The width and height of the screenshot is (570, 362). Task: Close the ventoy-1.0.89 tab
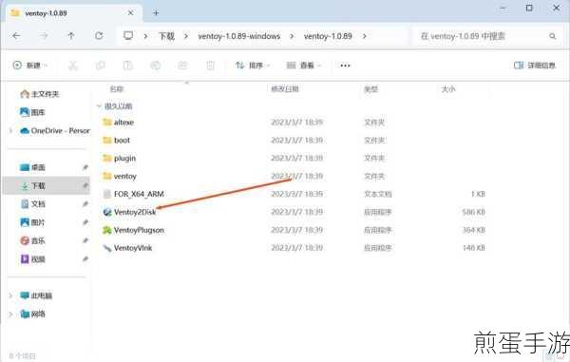(130, 13)
